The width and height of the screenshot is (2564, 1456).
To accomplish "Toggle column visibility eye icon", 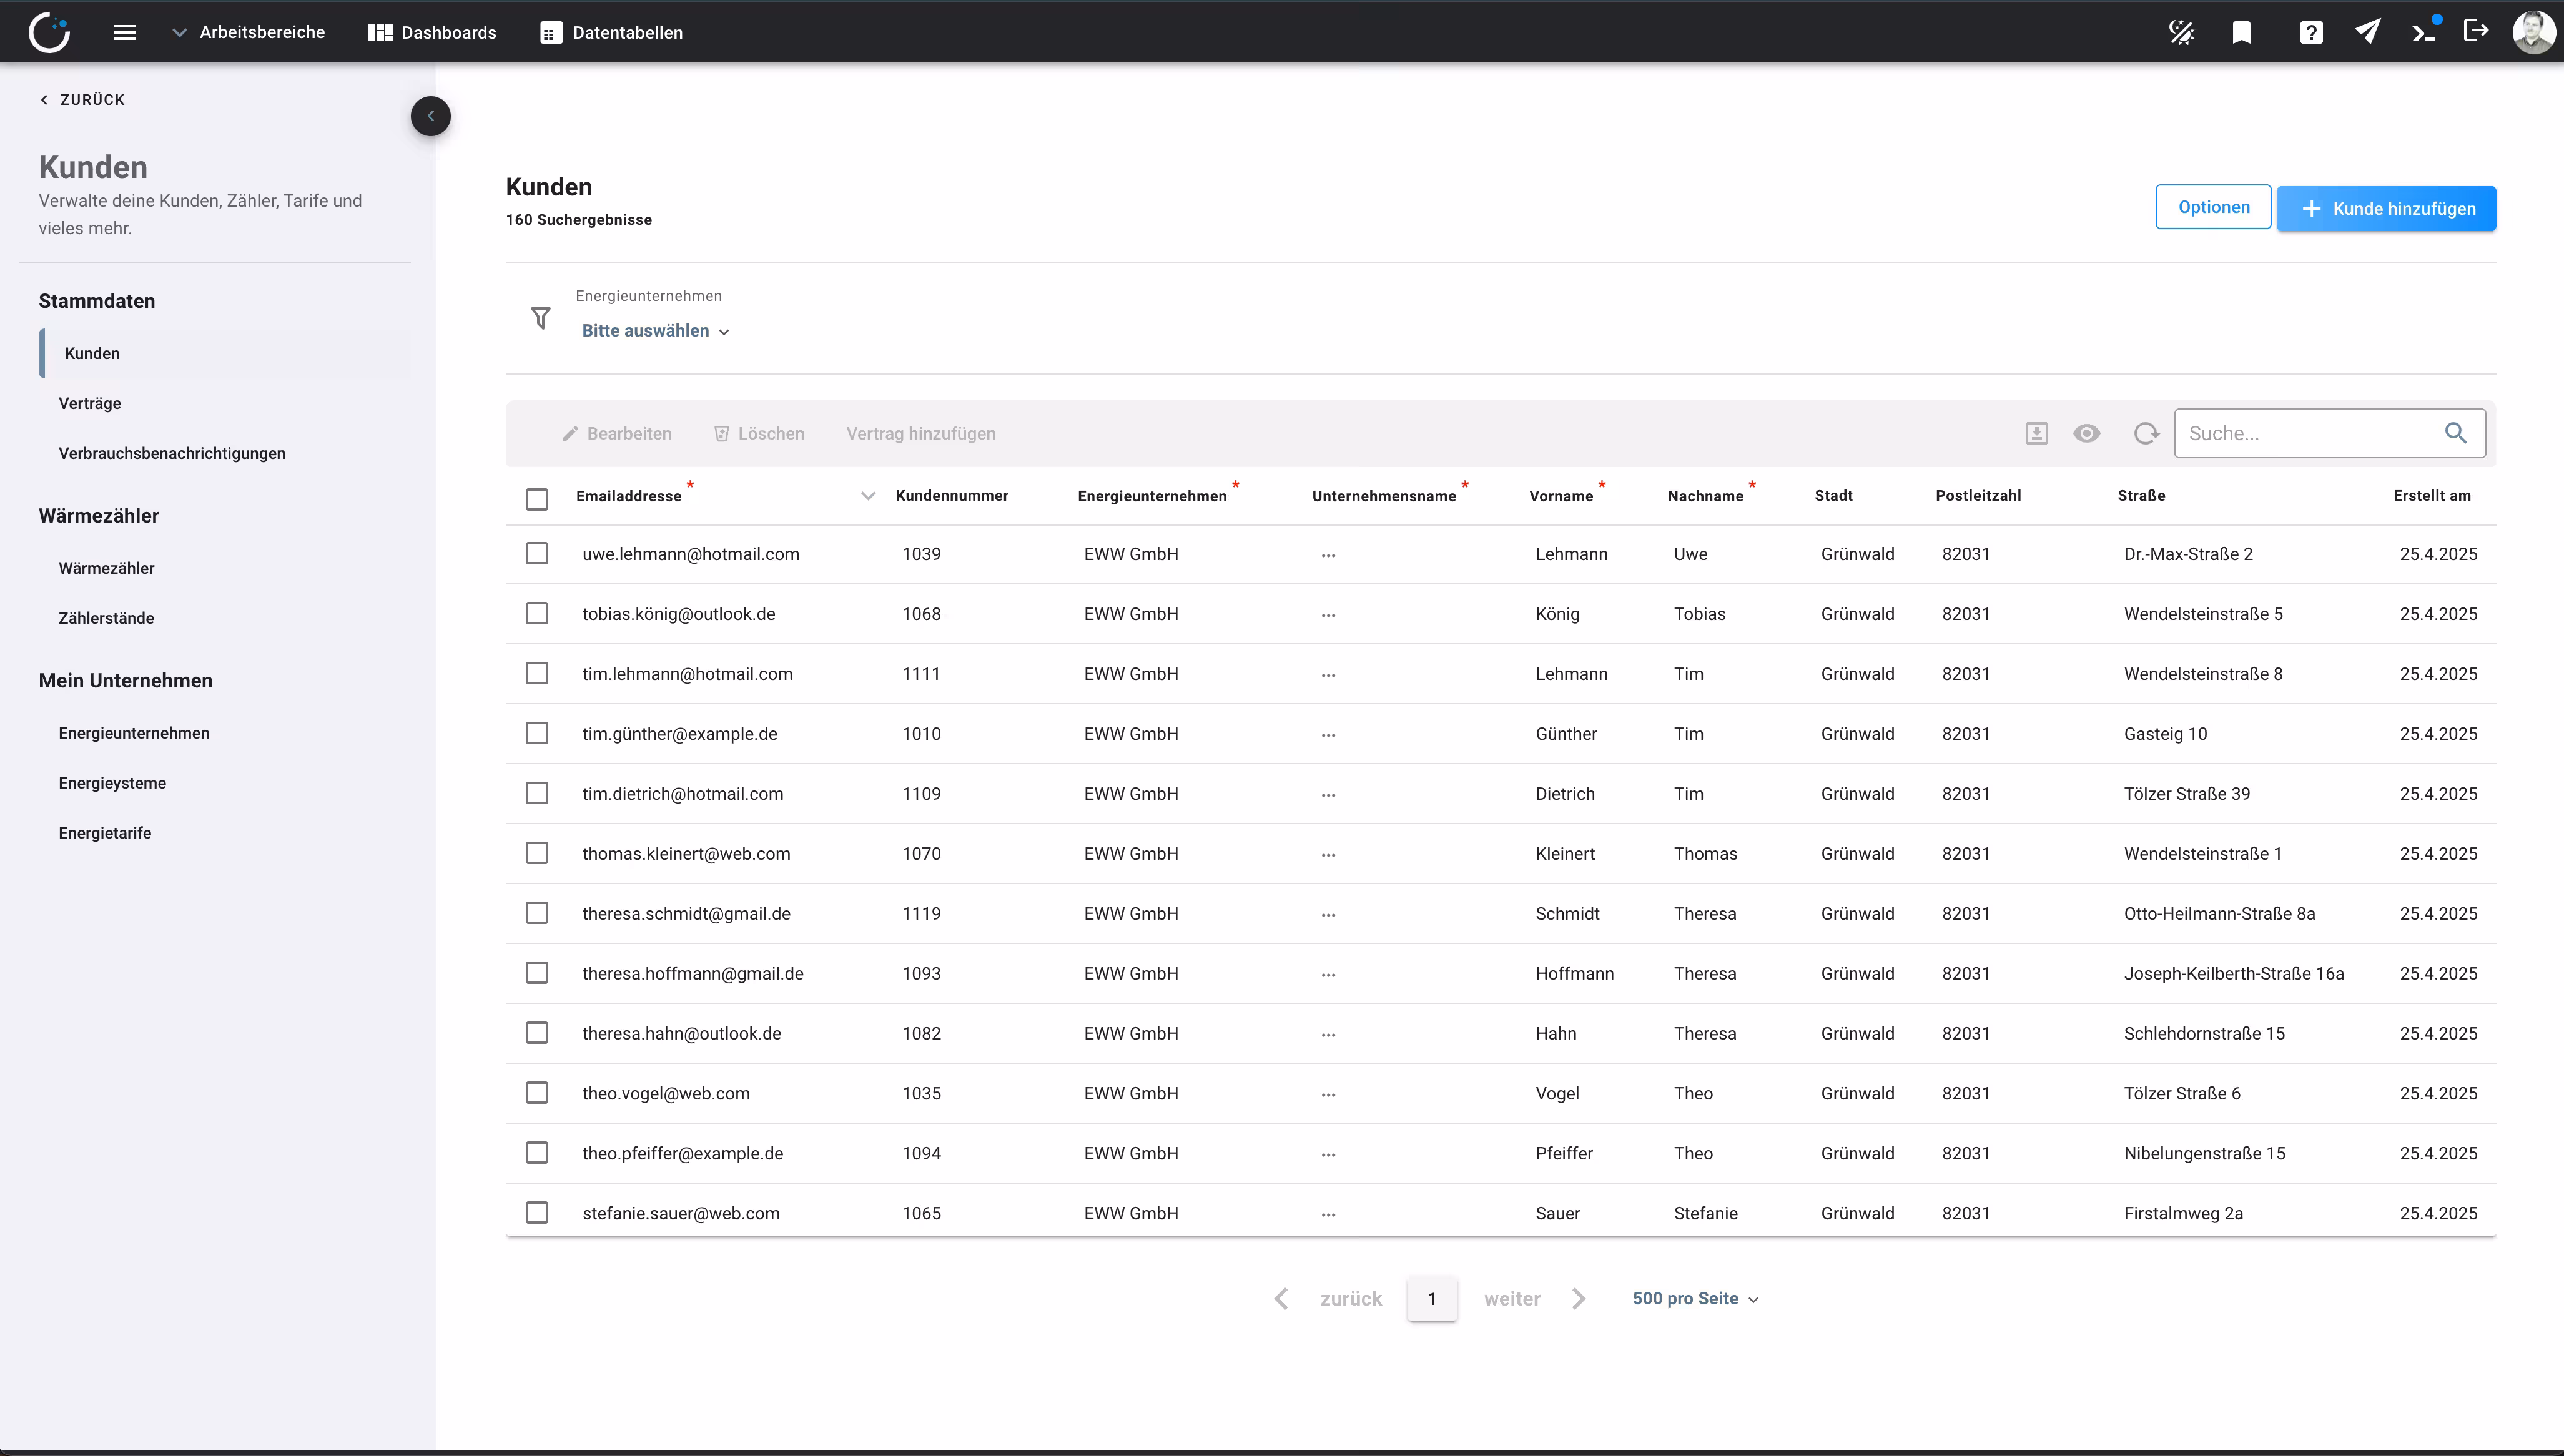I will click(2087, 433).
